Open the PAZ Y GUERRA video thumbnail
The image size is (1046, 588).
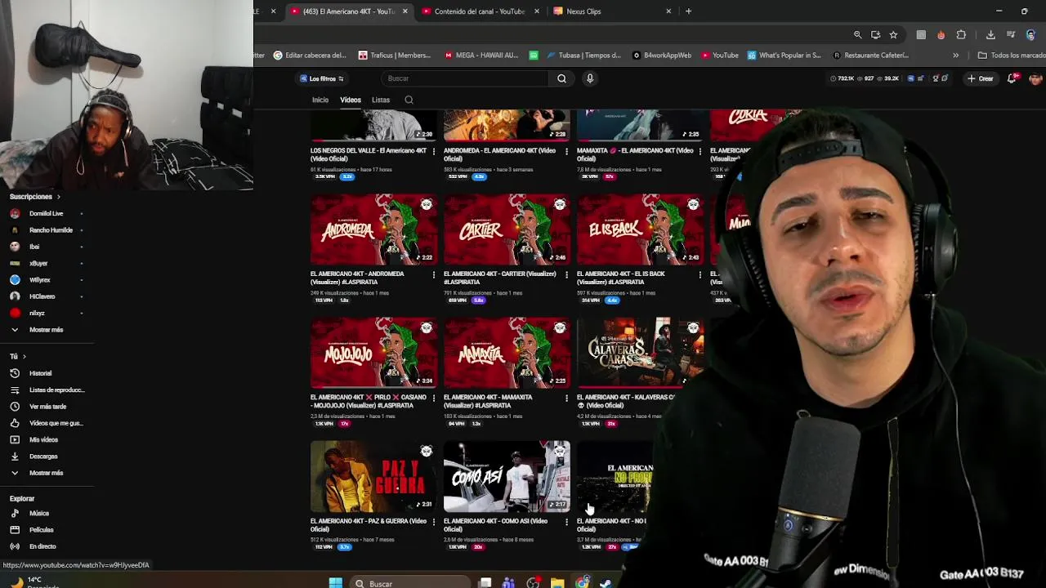373,476
